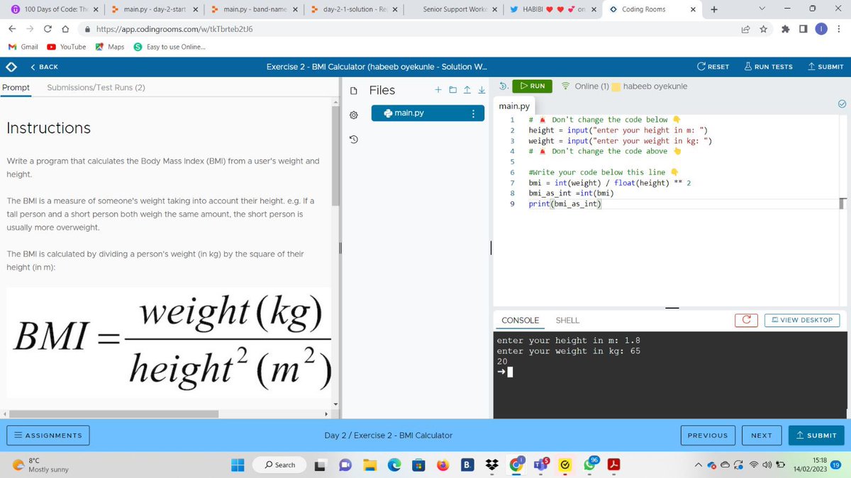Open WhatsApp from the taskbar
Viewport: 851px width, 478px height.
[590, 464]
